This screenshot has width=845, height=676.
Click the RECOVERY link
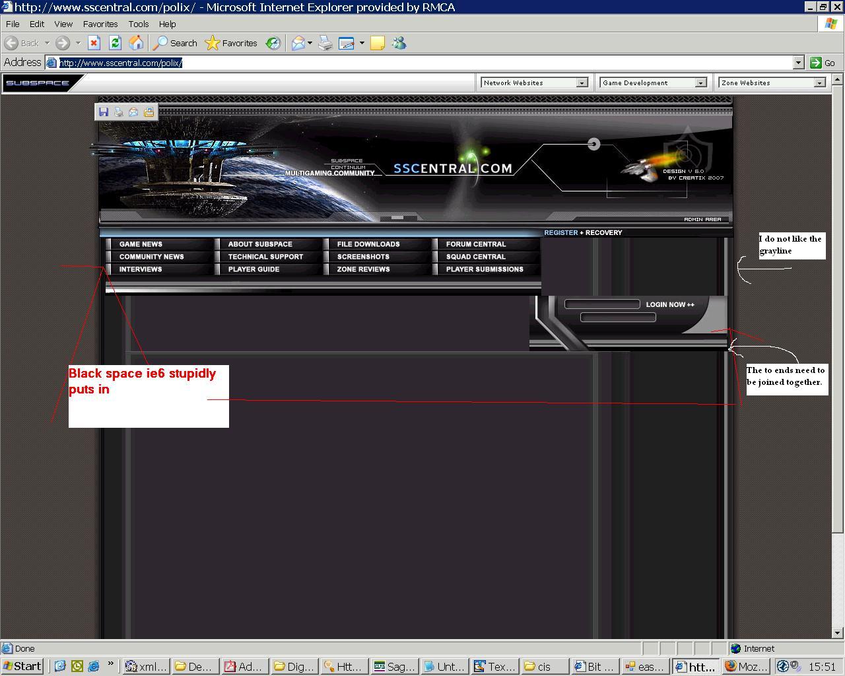coord(603,232)
